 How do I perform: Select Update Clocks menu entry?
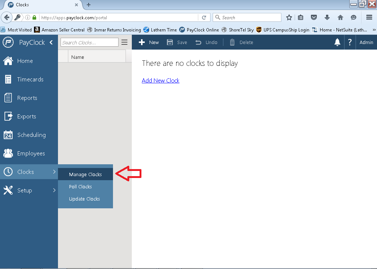pos(85,199)
